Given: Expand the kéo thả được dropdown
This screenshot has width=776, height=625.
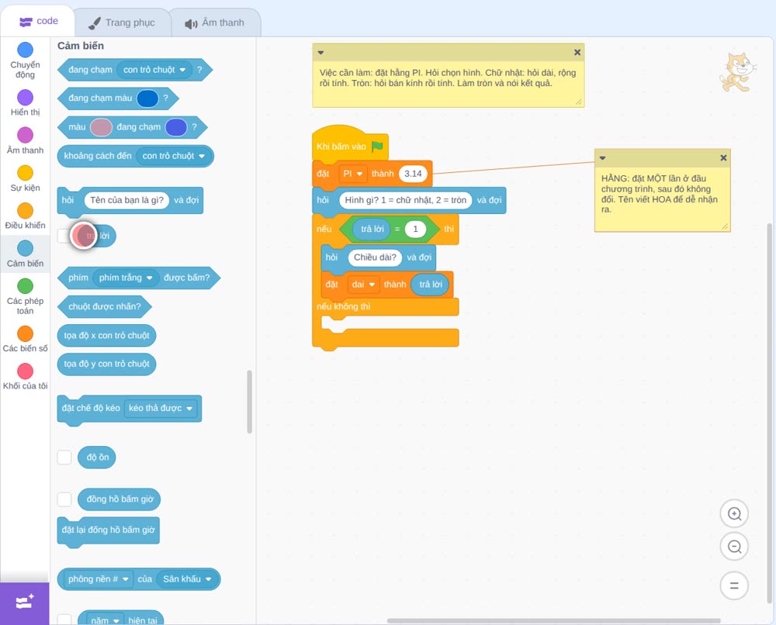Looking at the screenshot, I should click(x=161, y=409).
